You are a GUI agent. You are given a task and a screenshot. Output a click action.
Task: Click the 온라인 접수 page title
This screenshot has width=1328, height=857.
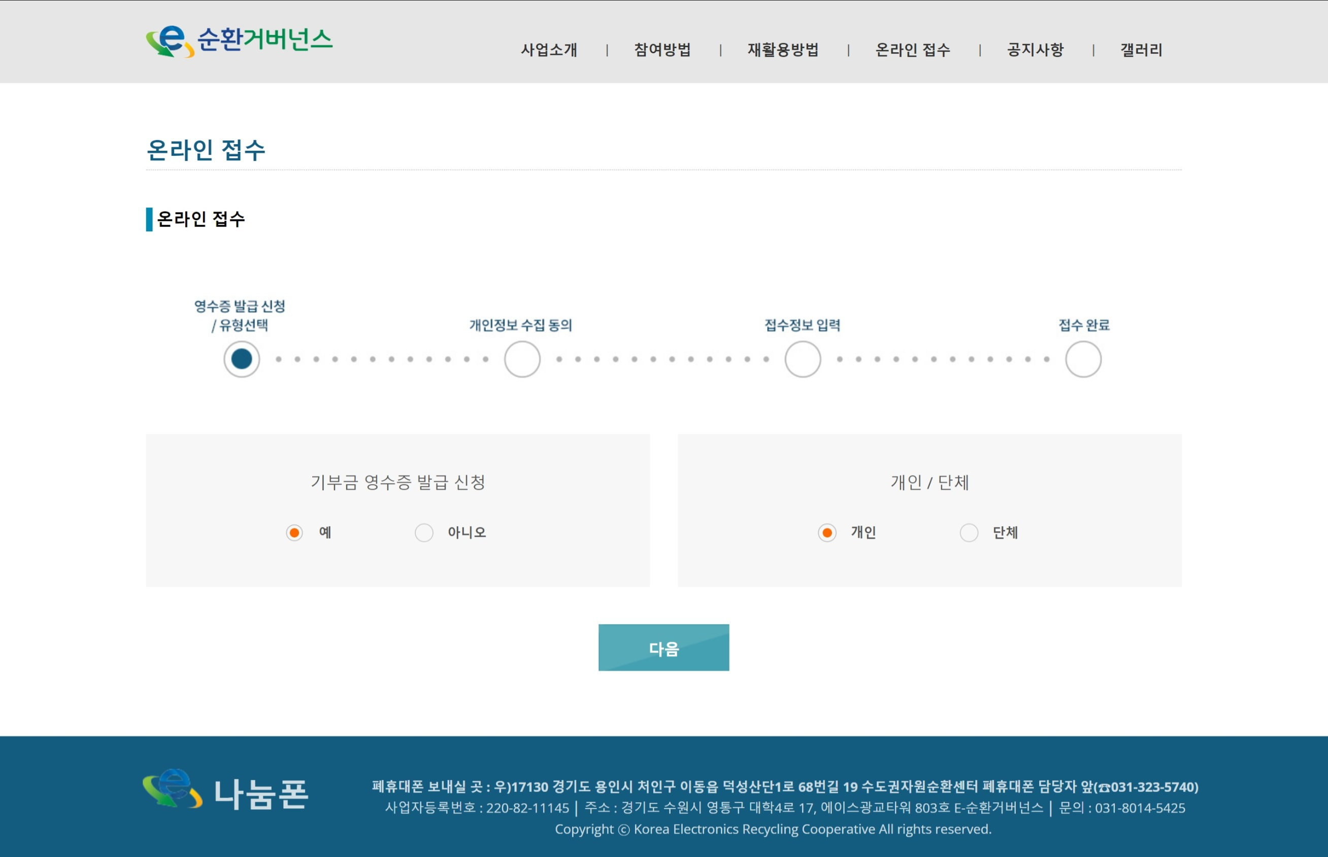pos(206,150)
